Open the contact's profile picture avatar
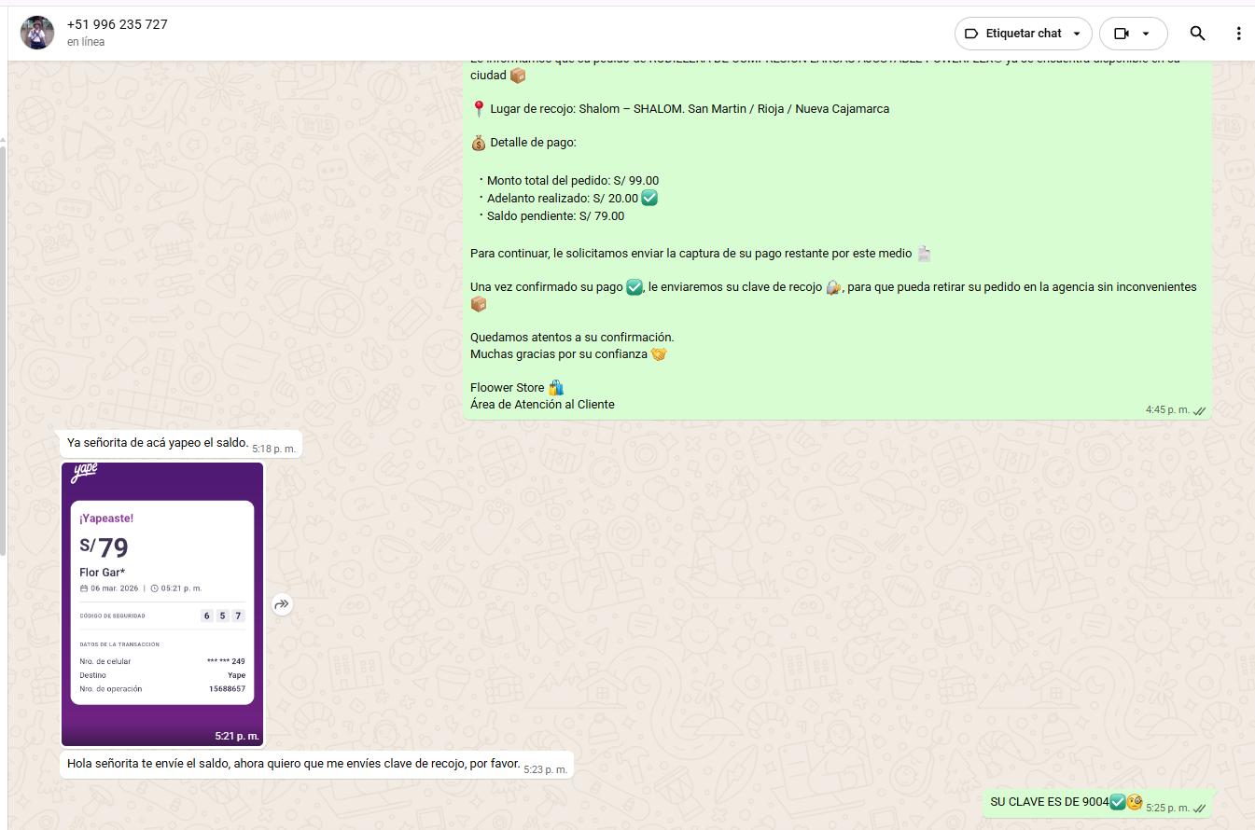 pos(37,33)
